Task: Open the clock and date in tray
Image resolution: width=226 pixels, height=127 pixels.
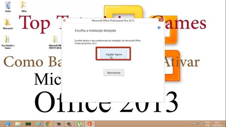Action: tap(217, 124)
